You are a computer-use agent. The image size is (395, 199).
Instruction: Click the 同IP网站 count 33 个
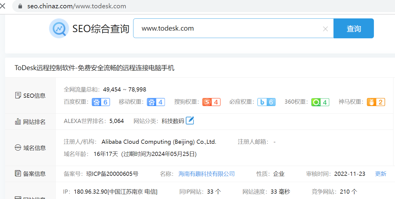click(x=214, y=192)
